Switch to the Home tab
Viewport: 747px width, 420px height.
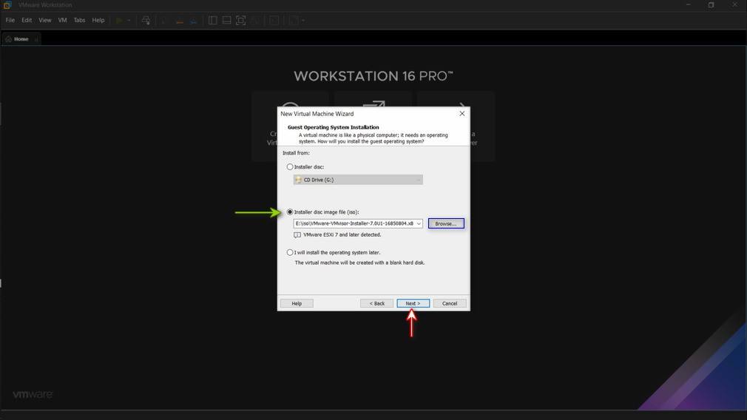tap(21, 39)
